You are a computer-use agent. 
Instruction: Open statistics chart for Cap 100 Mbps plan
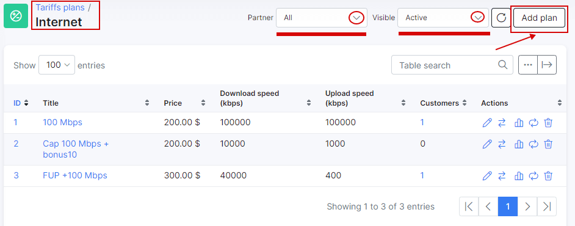[518, 144]
